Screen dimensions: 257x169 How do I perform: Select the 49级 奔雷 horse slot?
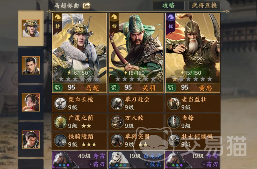click(79, 160)
